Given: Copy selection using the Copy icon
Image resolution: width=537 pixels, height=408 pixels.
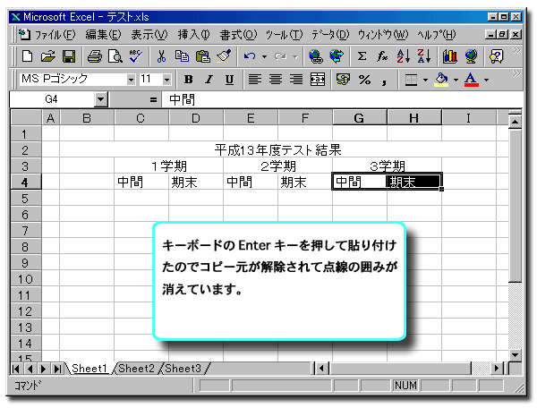Looking at the screenshot, I should coord(182,56).
